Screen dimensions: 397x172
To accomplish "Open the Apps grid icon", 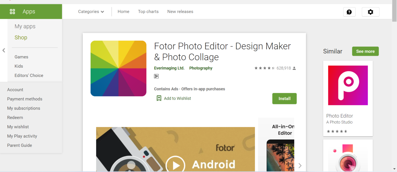I will click(x=12, y=11).
